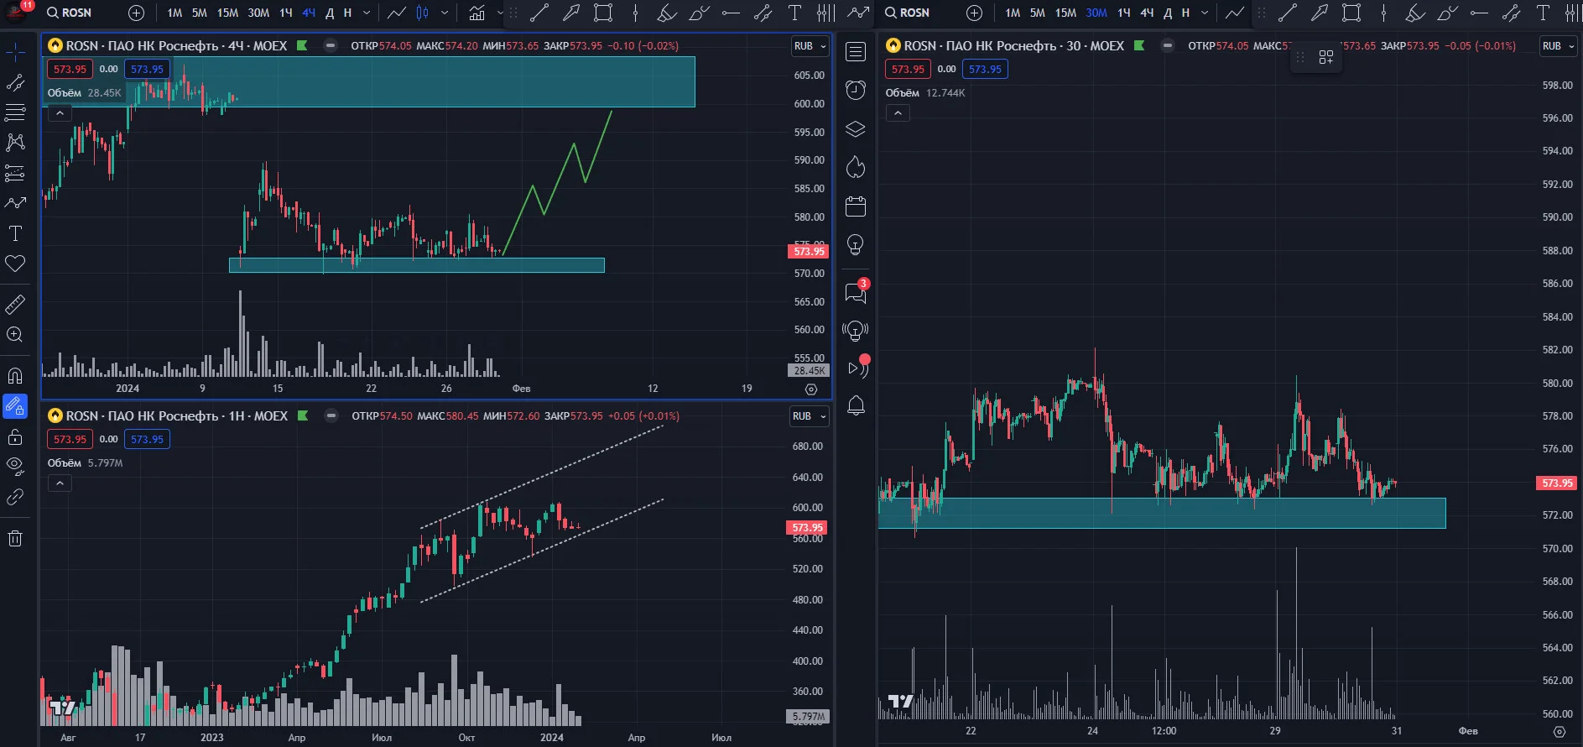Select the text annotation tool in sidebar
The image size is (1583, 747).
pos(15,233)
